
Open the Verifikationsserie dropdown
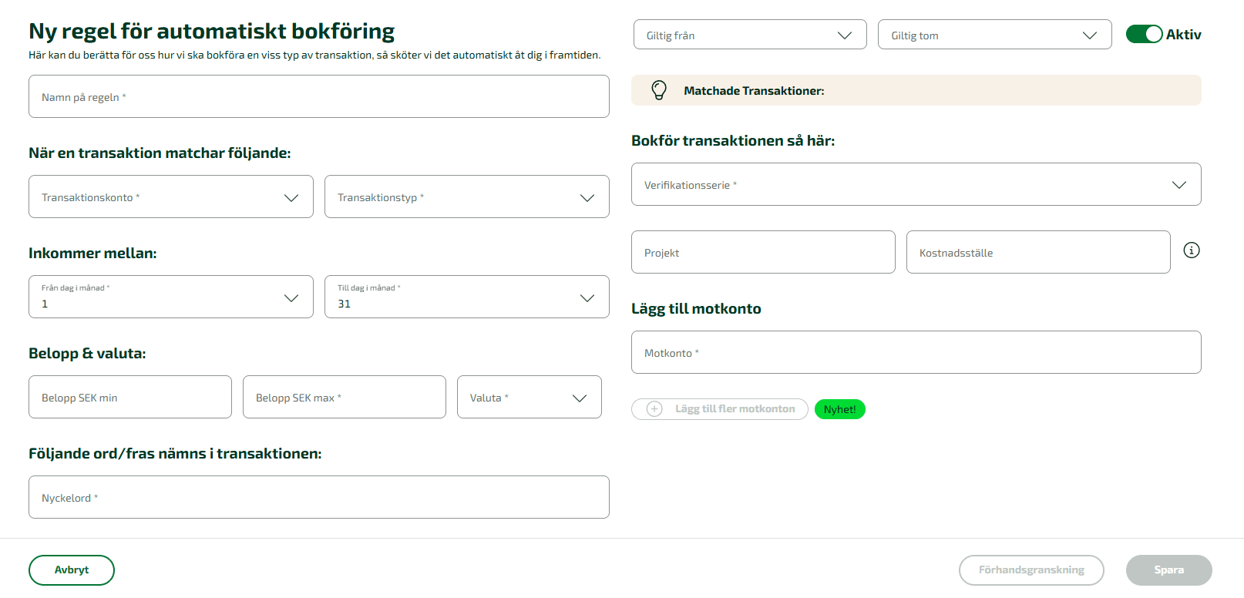(x=915, y=185)
